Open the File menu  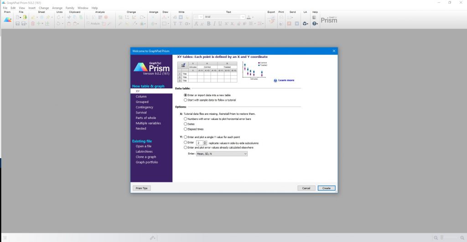5,8
